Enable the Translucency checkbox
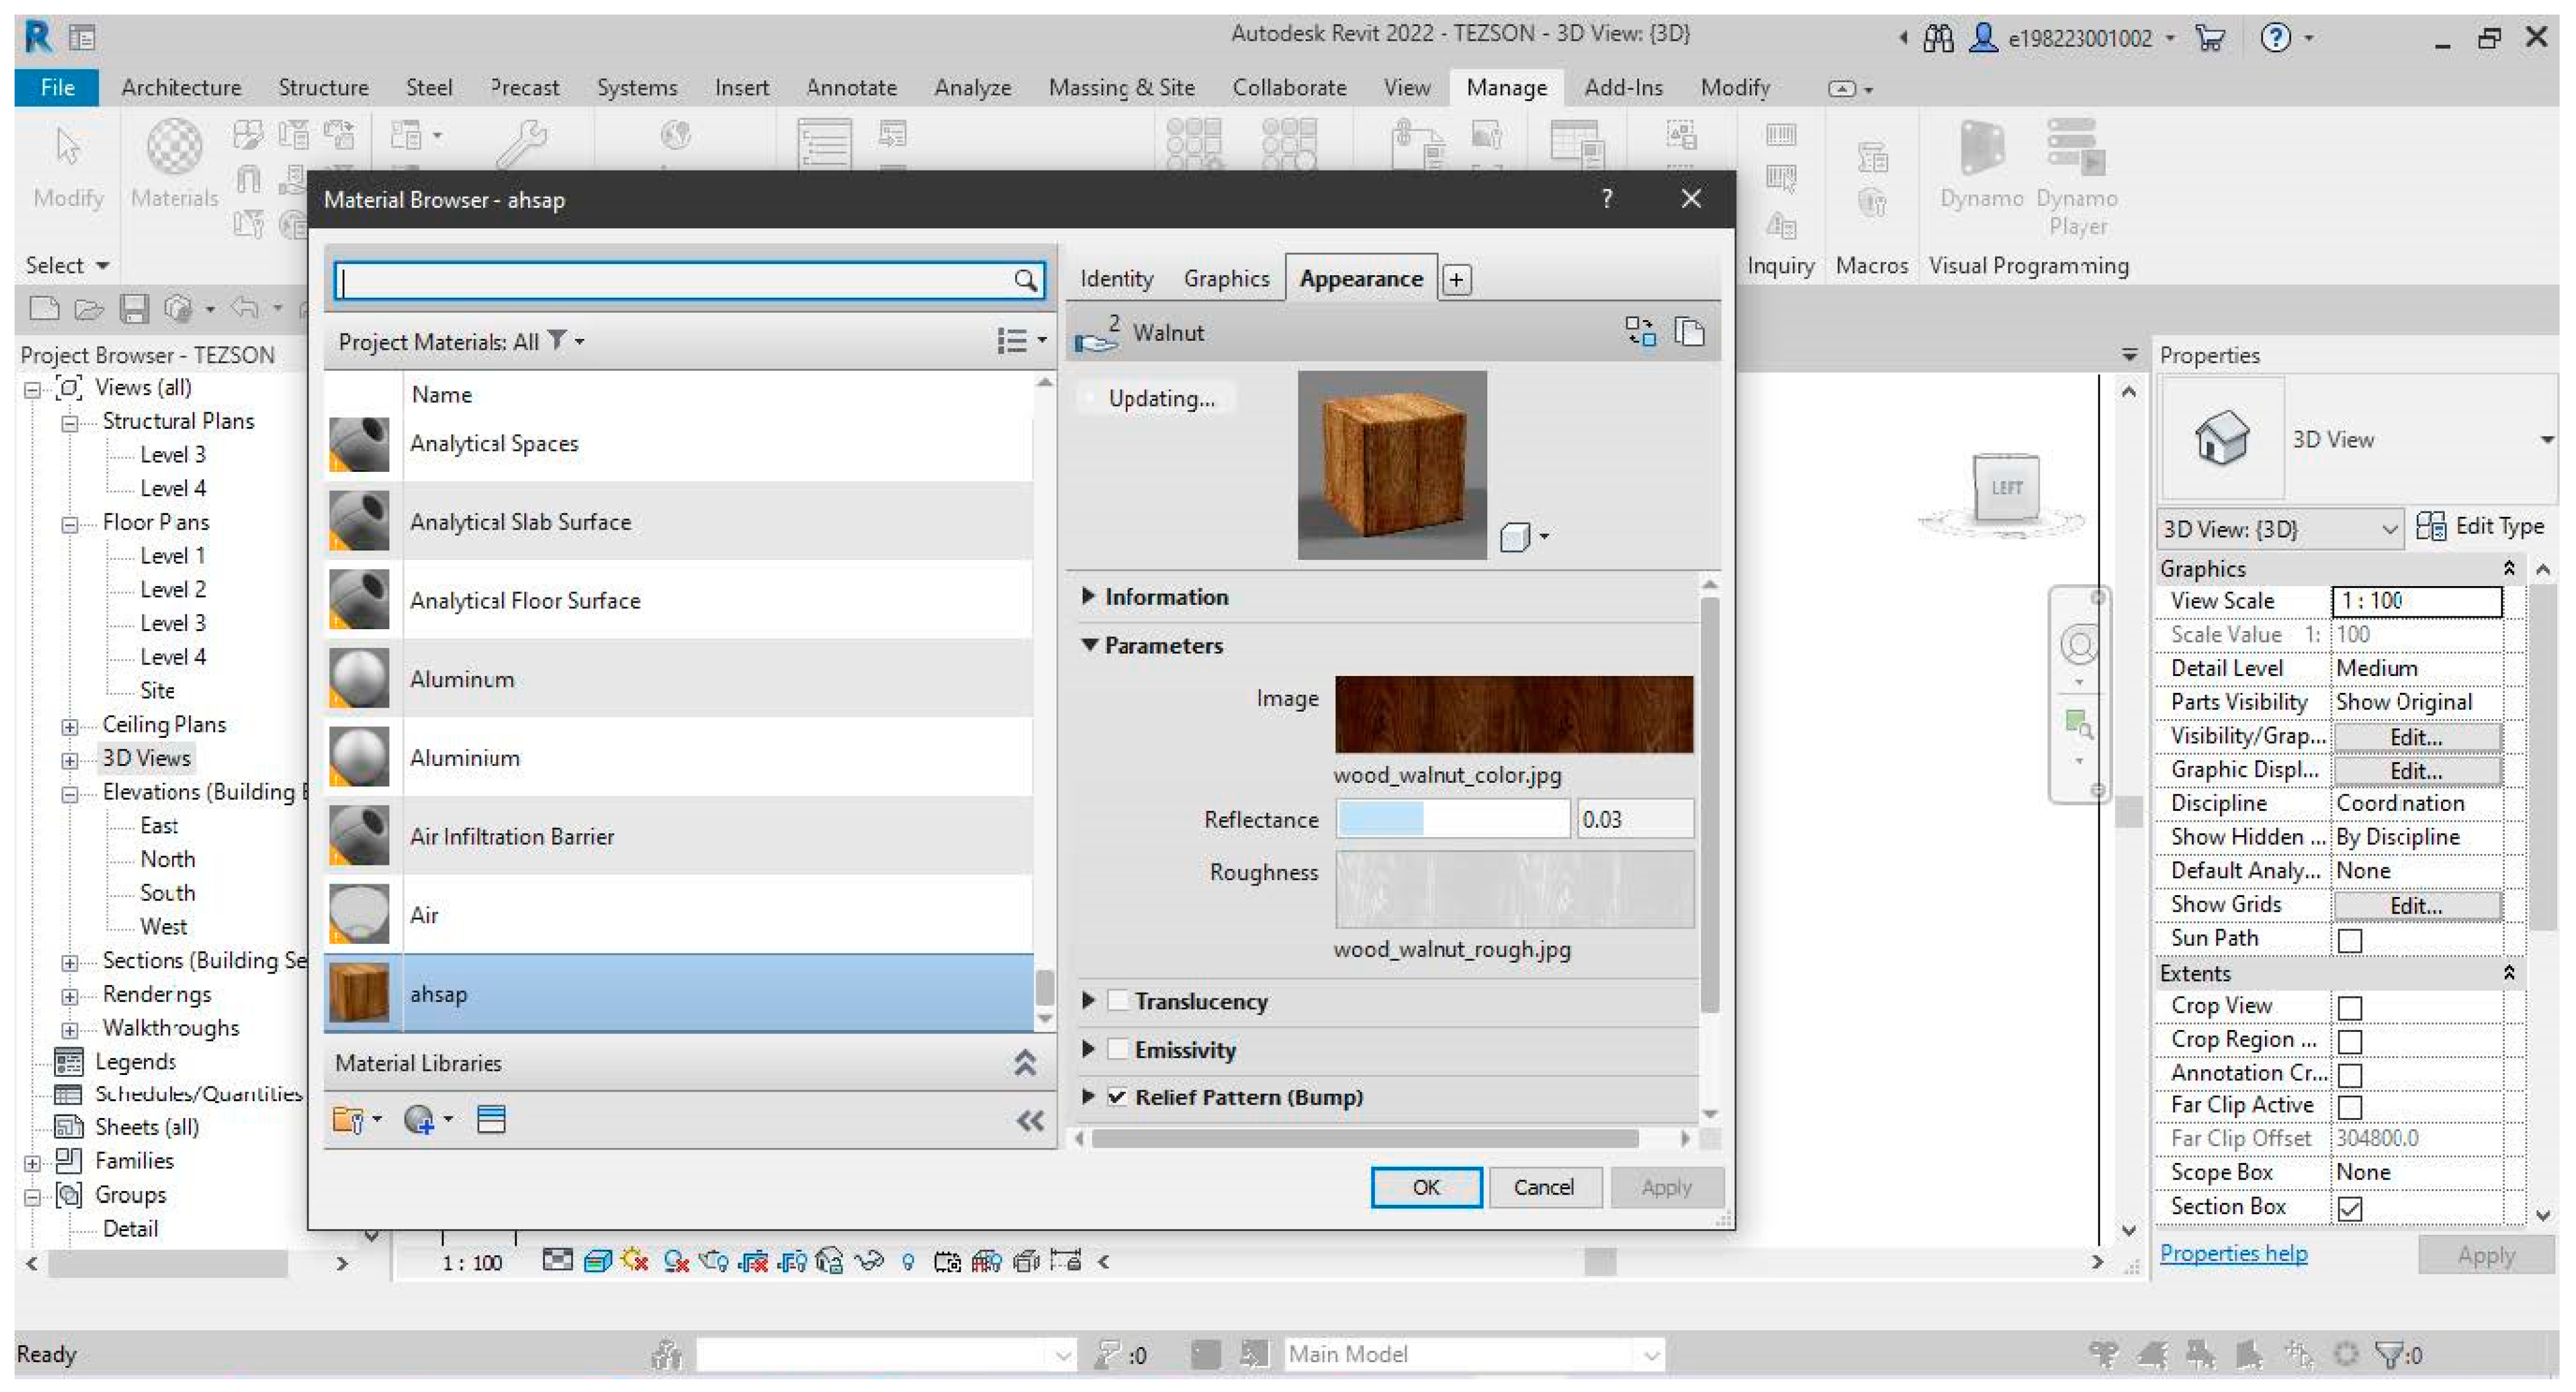Screen dimensions: 2576x1392 tap(1118, 1001)
